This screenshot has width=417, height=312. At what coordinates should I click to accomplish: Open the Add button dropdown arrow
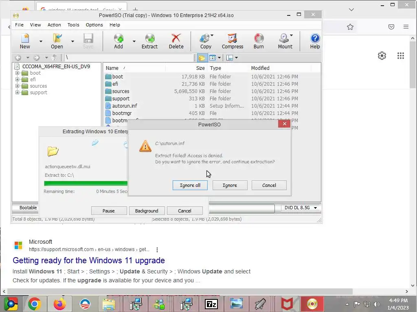(x=134, y=41)
